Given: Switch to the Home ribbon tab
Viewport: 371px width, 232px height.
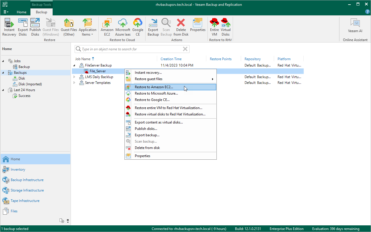Looking at the screenshot, I should pos(22,12).
